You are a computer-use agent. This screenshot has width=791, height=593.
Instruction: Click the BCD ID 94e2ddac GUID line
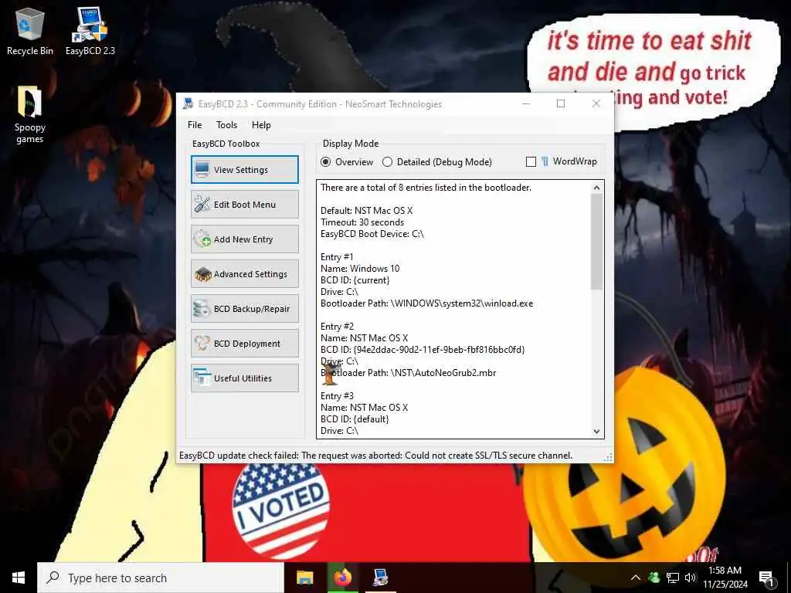click(x=423, y=350)
